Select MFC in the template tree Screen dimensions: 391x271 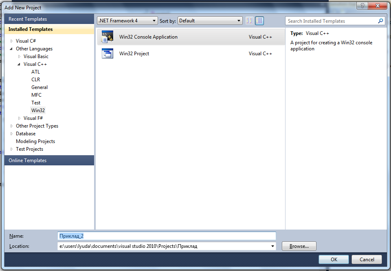coord(36,95)
